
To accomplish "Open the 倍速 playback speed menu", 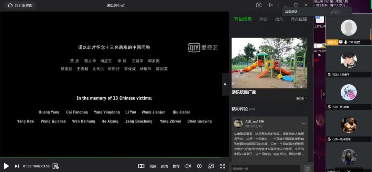I will 153,166.
